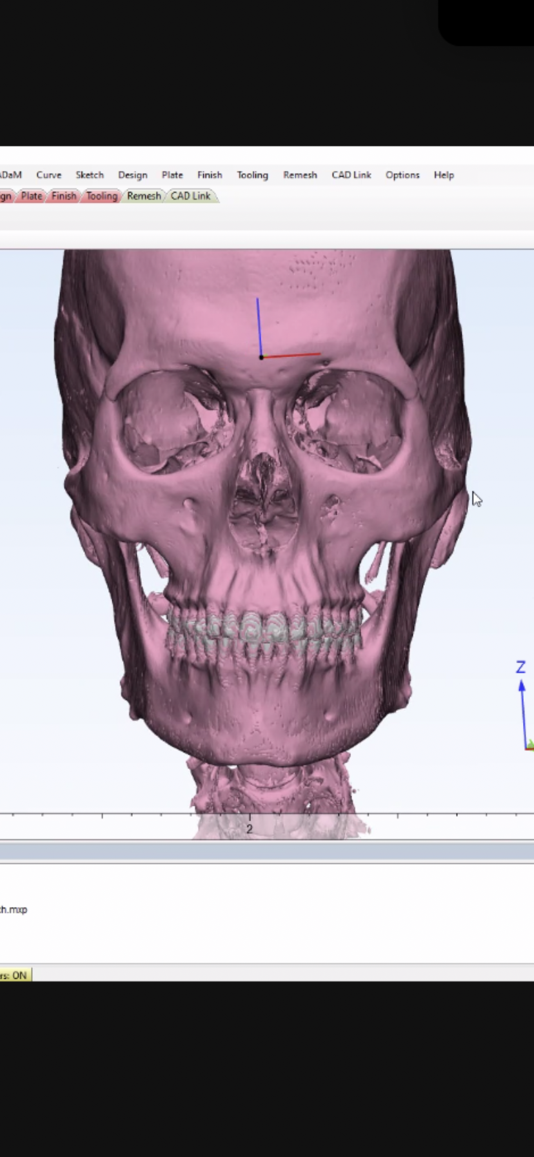This screenshot has width=534, height=1157.
Task: Switch to the green Remesh toolbar tab
Action: 144,196
